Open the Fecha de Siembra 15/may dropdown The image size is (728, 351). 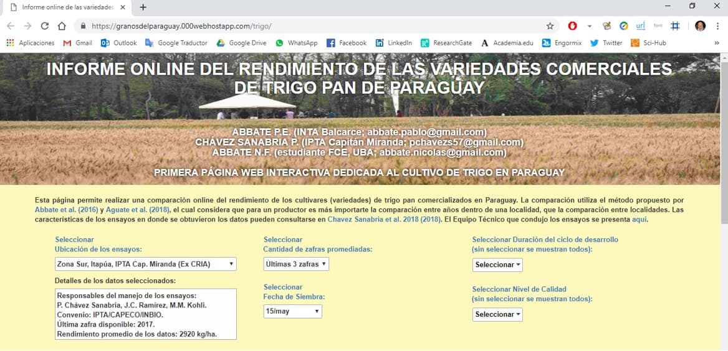293,311
